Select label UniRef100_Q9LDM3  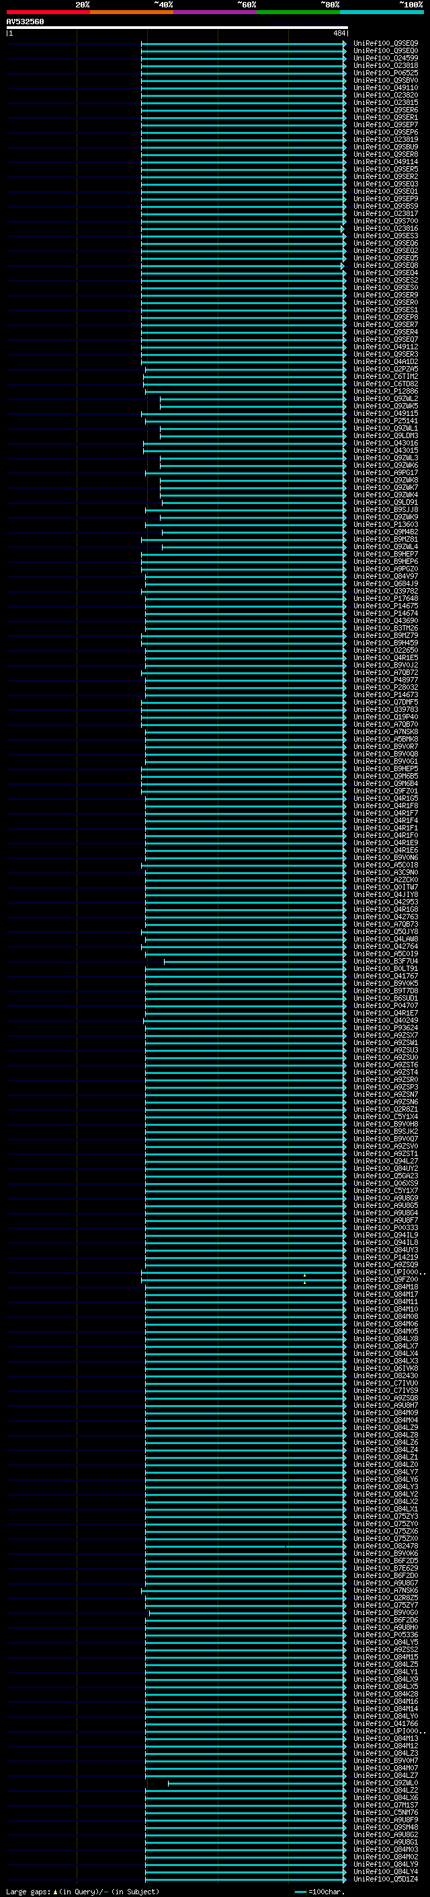coord(386,436)
